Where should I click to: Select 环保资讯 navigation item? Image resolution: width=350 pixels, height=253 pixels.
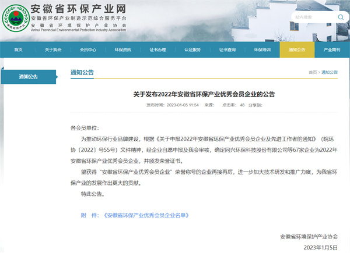point(123,50)
